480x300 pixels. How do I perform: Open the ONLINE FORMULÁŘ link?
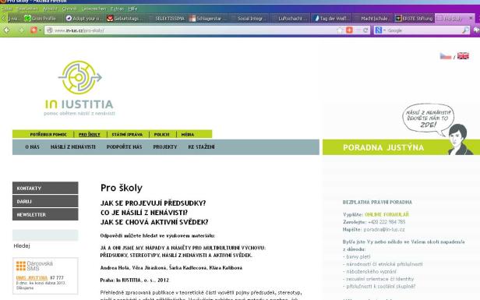click(386, 214)
